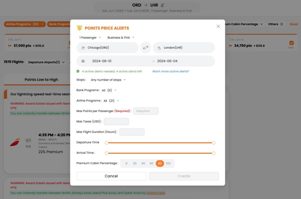Select premium cabin percentage 80
This screenshot has height=199, width=301.
(160, 163)
